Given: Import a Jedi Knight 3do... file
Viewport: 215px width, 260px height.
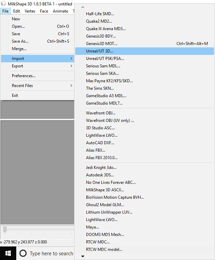Looking at the screenshot, I should [145, 168].
